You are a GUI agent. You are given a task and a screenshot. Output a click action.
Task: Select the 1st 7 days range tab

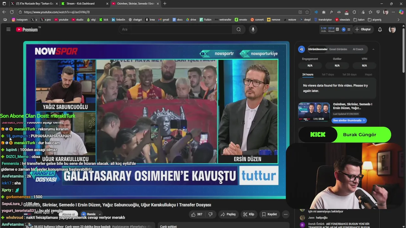tap(328, 75)
